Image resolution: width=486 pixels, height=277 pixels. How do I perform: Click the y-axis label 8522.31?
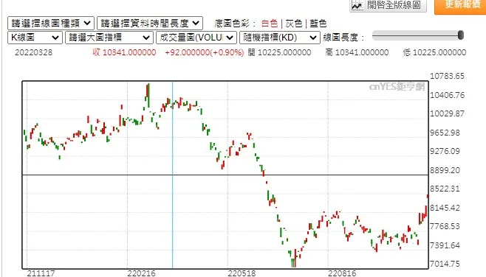(x=445, y=189)
